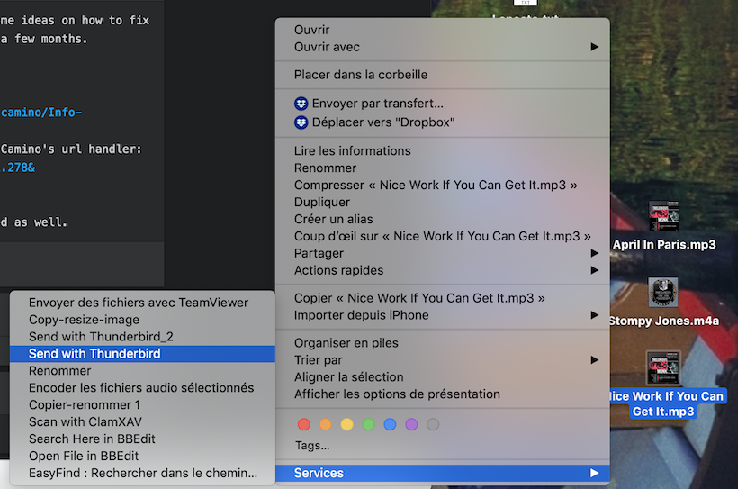Select Scan with ClamXAV service
The width and height of the screenshot is (738, 489).
click(x=142, y=421)
